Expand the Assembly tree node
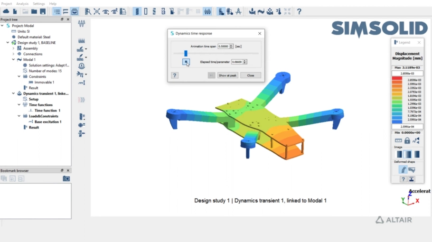This screenshot has width=432, height=242. tap(13, 48)
